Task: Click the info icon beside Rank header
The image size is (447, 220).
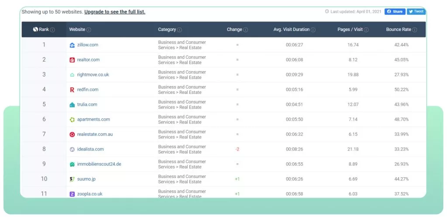Action: pyautogui.click(x=52, y=30)
